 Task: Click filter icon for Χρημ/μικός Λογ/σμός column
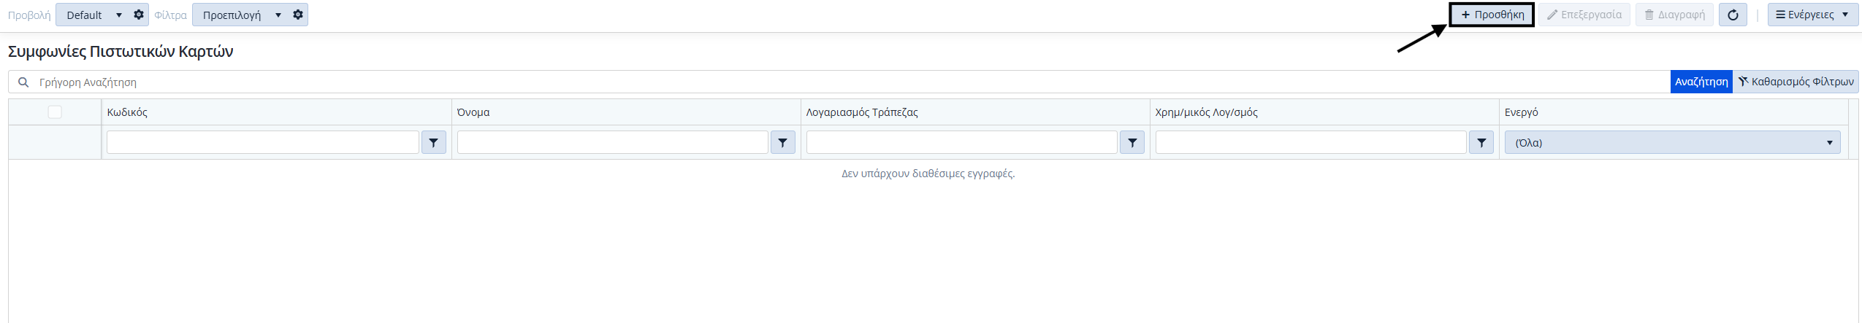(x=1481, y=143)
